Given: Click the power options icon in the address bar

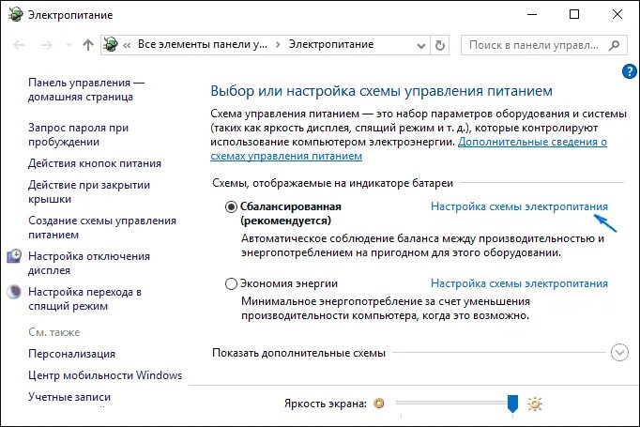Looking at the screenshot, I should tap(110, 44).
